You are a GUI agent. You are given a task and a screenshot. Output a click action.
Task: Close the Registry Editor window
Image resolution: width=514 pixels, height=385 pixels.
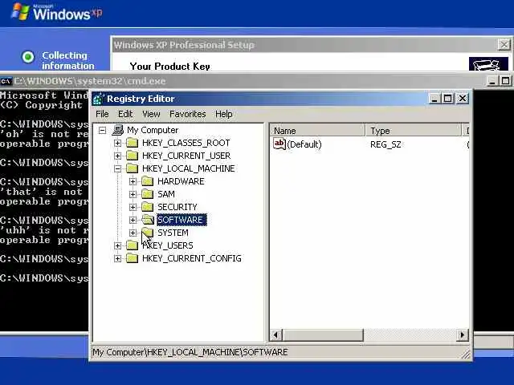pos(463,99)
